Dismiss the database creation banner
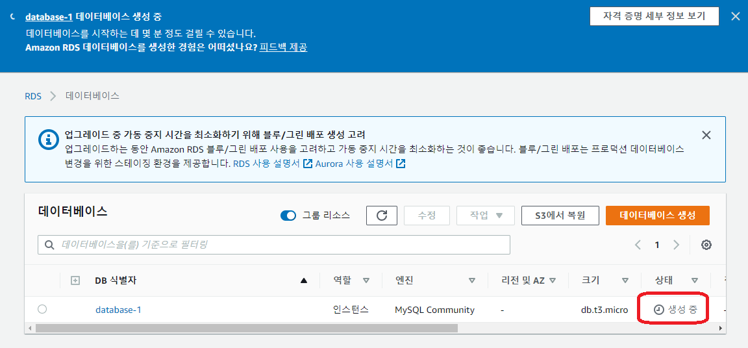Viewport: 748px width, 348px height. (735, 16)
